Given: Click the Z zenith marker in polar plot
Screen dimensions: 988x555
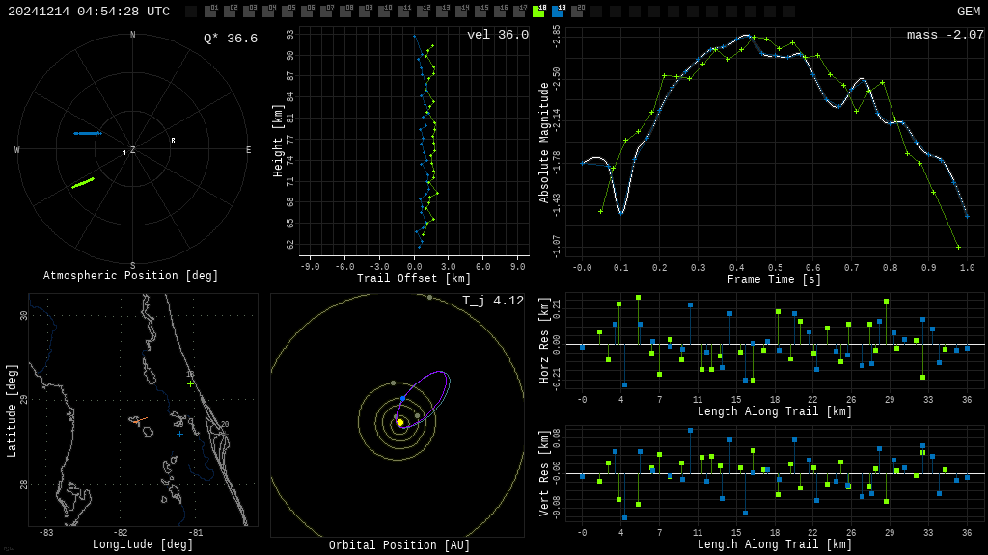Looking at the screenshot, I should (133, 150).
